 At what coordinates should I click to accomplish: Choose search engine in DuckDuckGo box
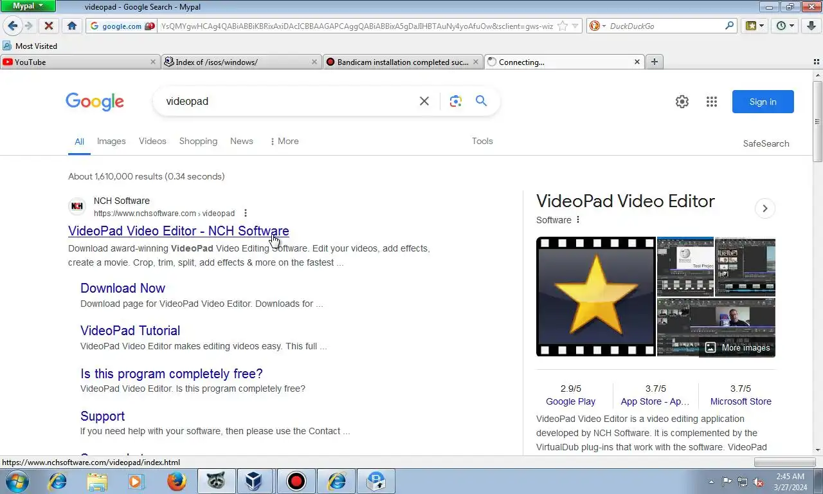point(597,26)
